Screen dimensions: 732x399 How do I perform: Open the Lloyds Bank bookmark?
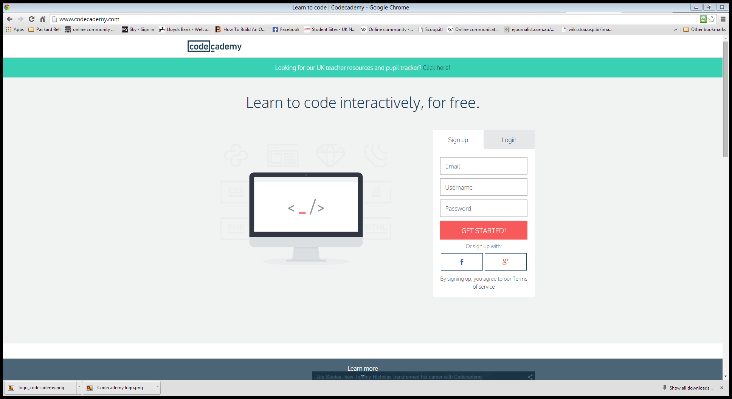(x=185, y=29)
